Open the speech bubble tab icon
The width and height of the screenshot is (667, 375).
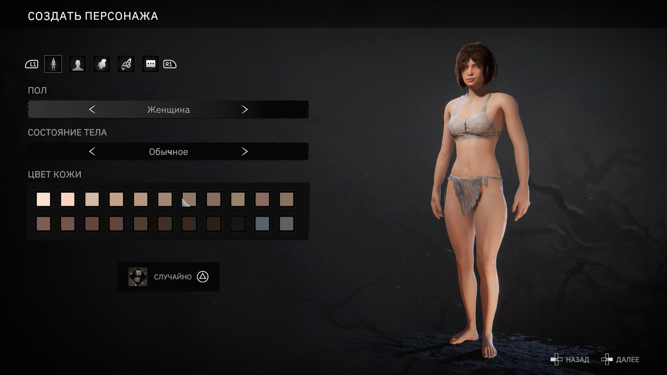[x=150, y=64]
